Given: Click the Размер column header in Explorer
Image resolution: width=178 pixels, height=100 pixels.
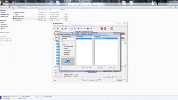Looking at the screenshot, I should (63, 10).
